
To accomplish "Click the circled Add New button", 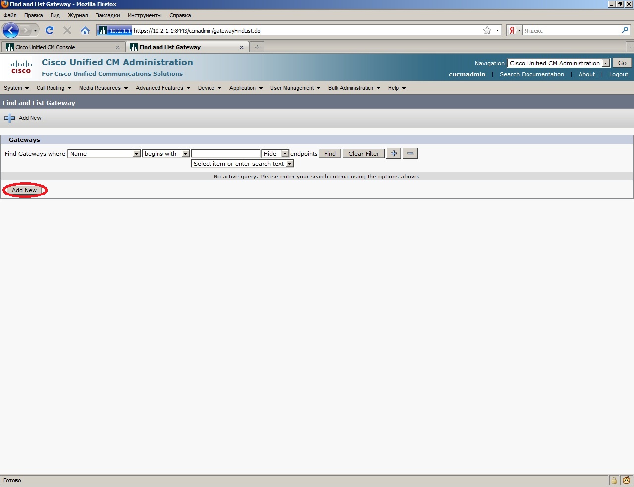I will (24, 190).
